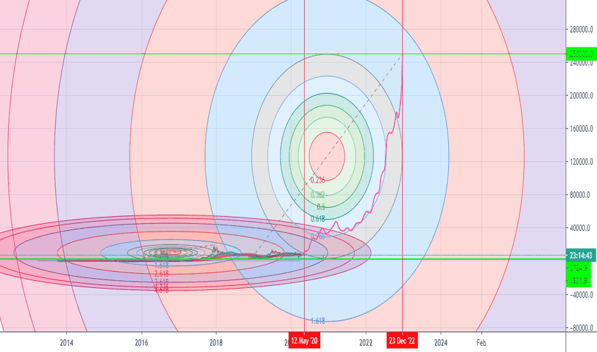Click the -40000.0 price axis label
The width and height of the screenshot is (597, 352).
(x=582, y=294)
